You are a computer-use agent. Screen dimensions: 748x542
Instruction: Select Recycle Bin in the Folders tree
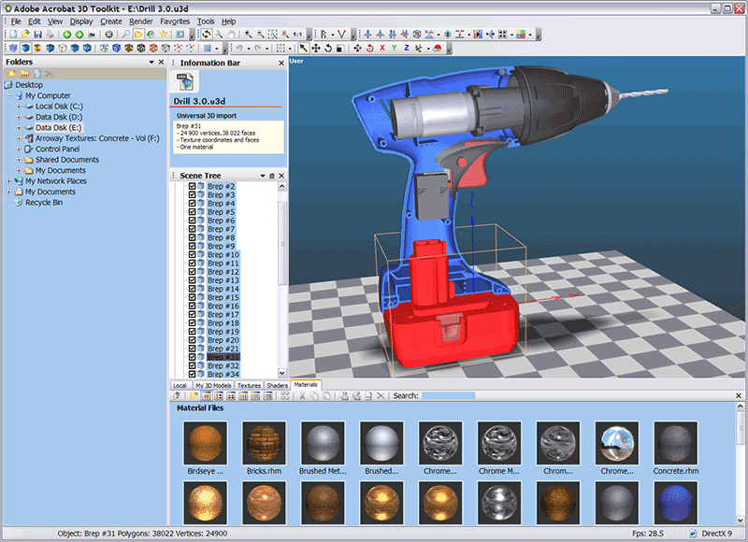44,202
